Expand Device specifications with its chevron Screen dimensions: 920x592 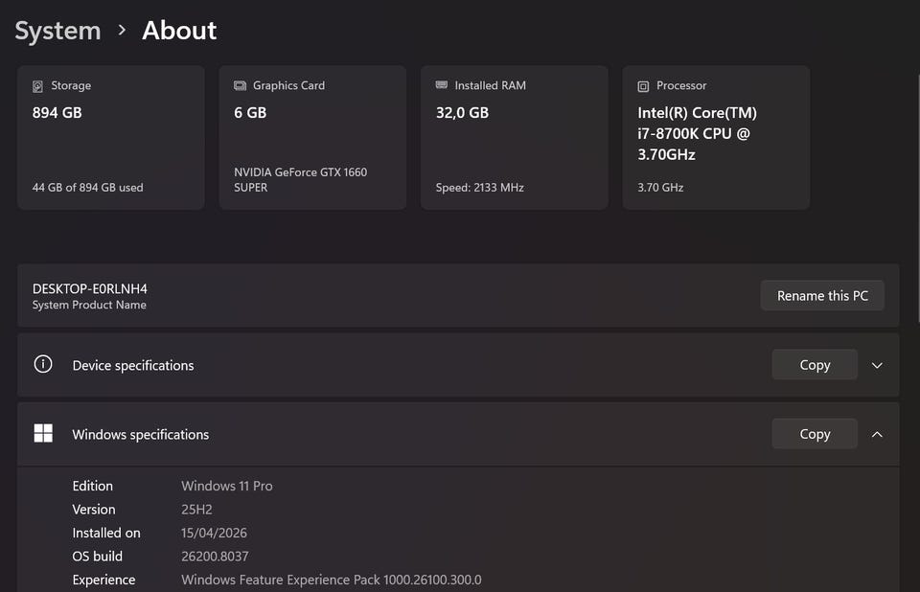(877, 365)
